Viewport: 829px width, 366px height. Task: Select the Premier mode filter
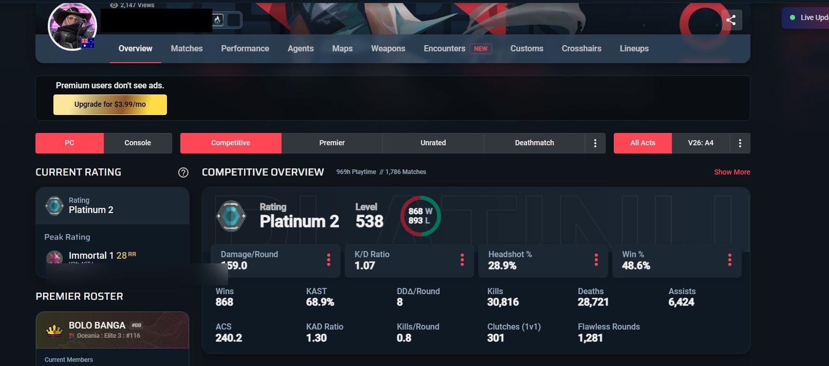click(332, 143)
